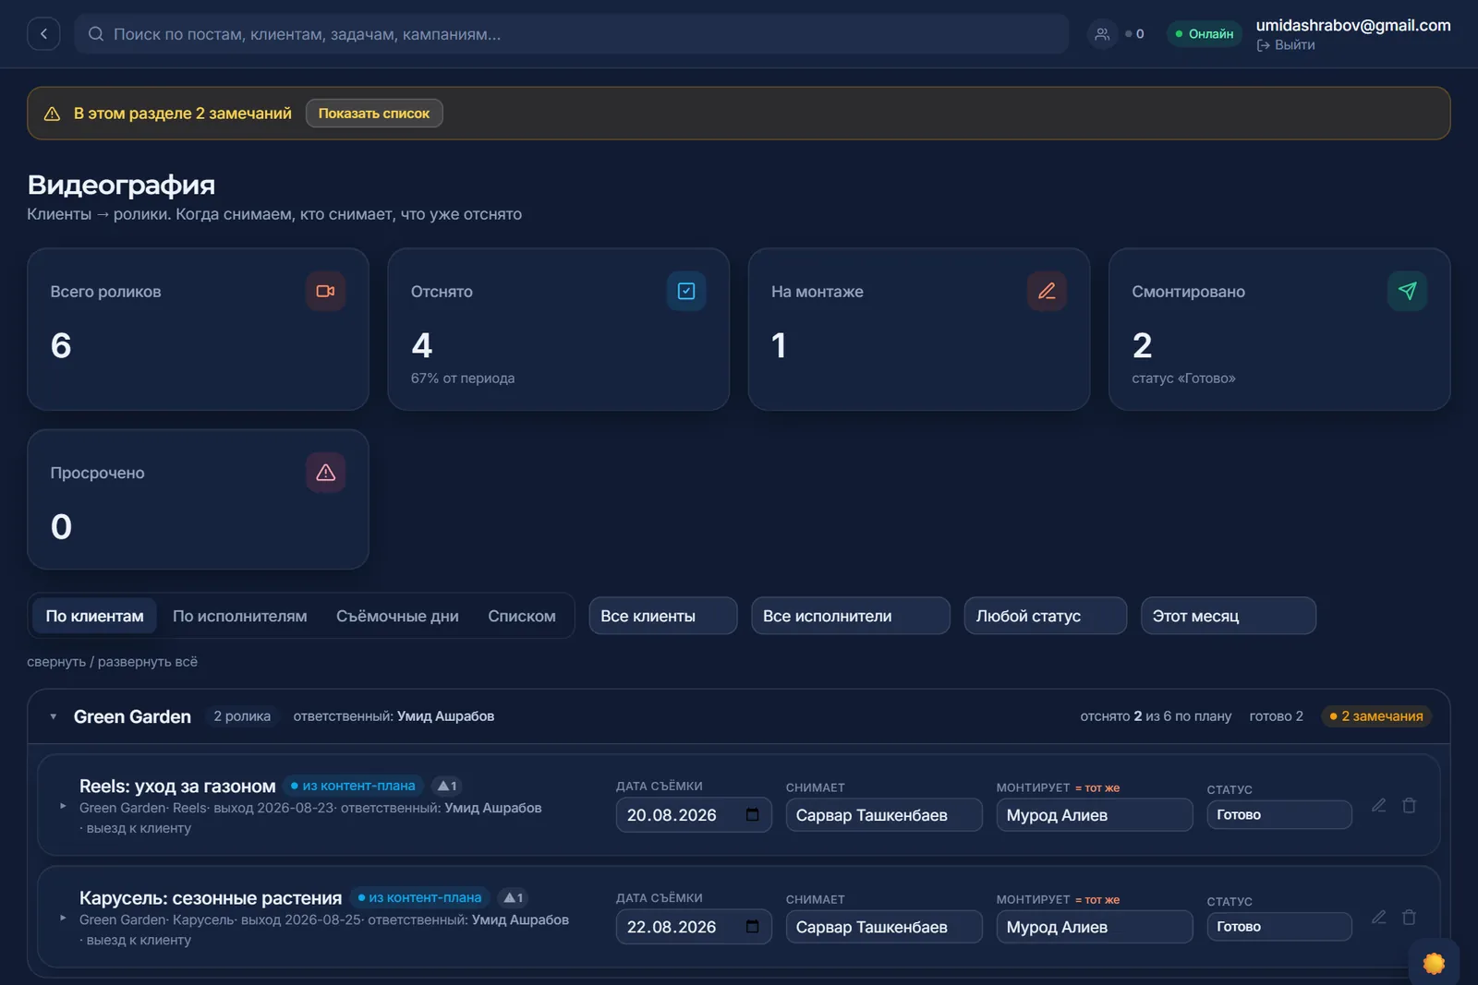Image resolution: width=1478 pixels, height=985 pixels.
Task: Select the По клиентам tab
Action: point(95,616)
